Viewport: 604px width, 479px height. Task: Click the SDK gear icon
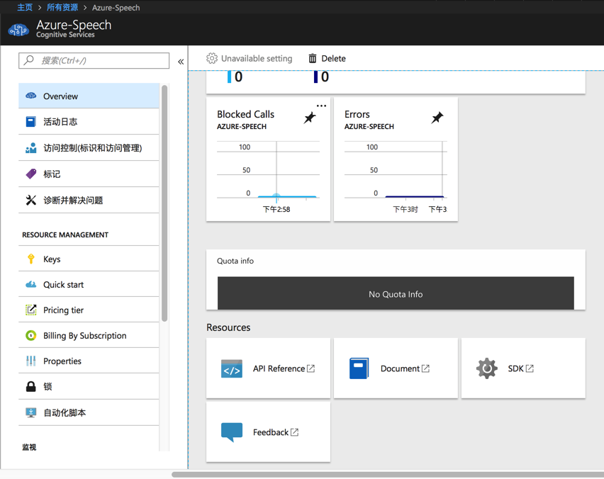click(x=486, y=368)
